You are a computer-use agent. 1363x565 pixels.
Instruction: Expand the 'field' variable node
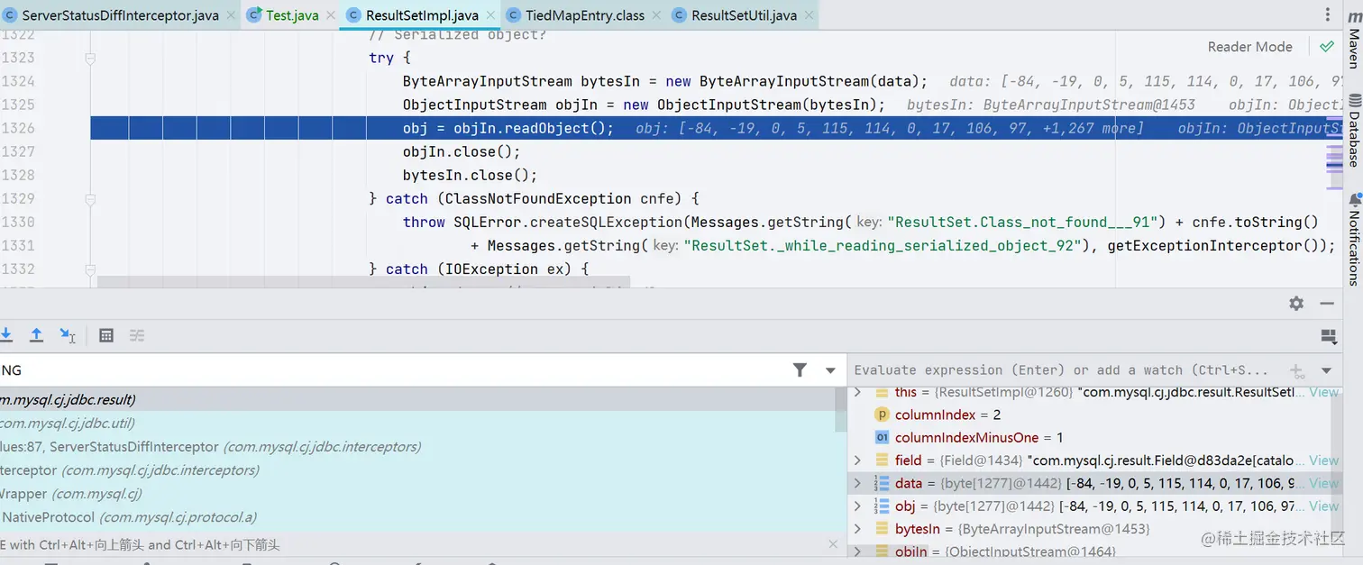(858, 460)
